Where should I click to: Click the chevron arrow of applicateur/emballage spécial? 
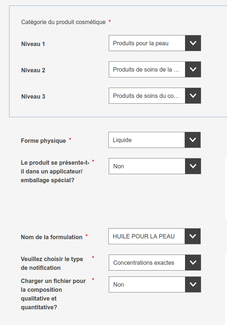[x=193, y=166]
